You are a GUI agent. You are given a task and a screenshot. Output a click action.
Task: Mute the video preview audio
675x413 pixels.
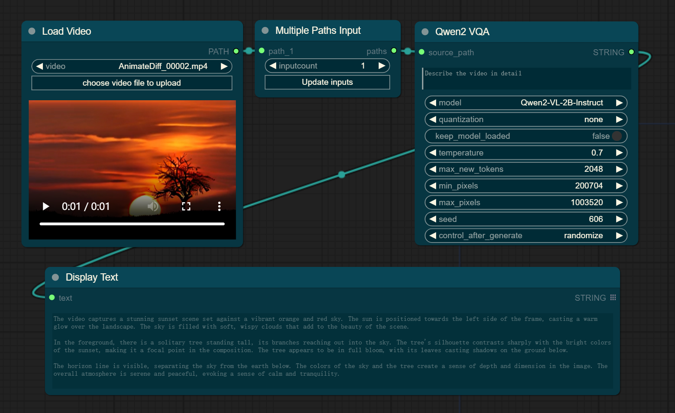(152, 206)
